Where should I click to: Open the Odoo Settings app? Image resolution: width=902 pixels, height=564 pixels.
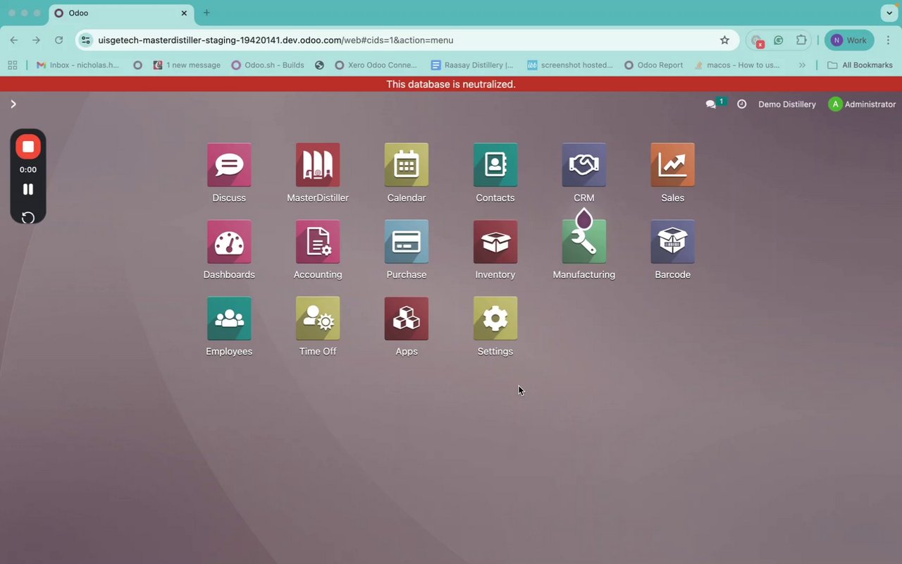pyautogui.click(x=495, y=319)
